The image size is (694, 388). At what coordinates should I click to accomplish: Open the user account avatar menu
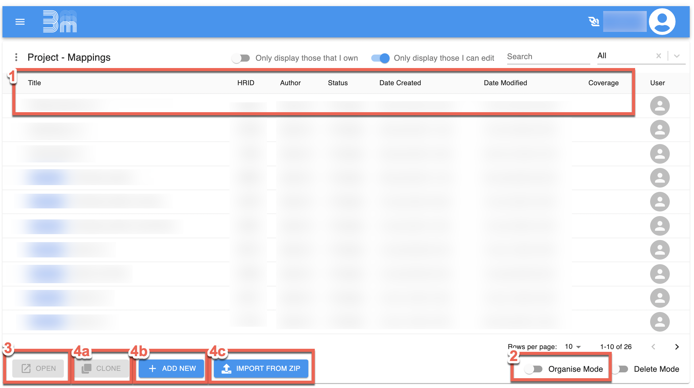click(x=662, y=21)
